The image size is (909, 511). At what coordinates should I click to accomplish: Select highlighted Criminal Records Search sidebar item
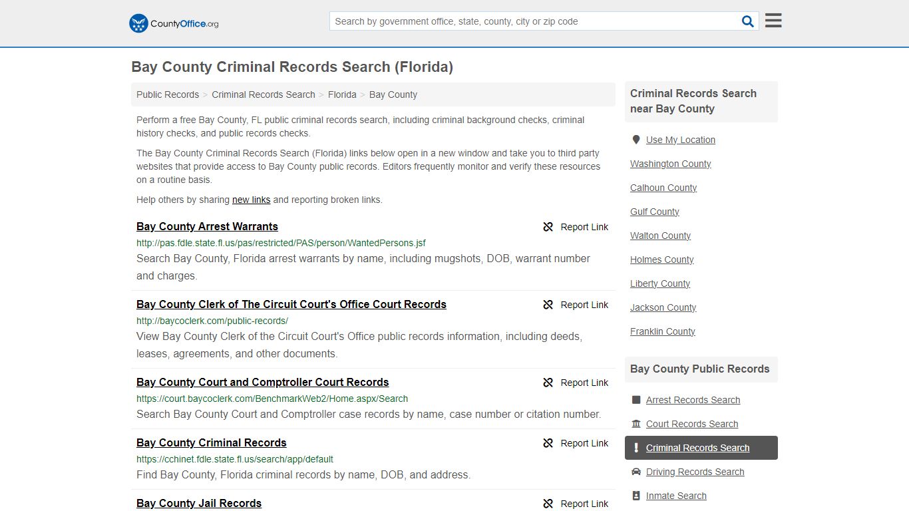(701, 448)
